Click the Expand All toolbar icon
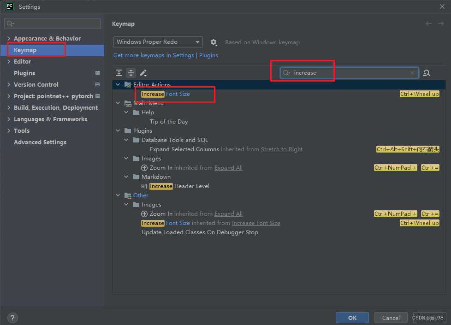 pyautogui.click(x=119, y=73)
